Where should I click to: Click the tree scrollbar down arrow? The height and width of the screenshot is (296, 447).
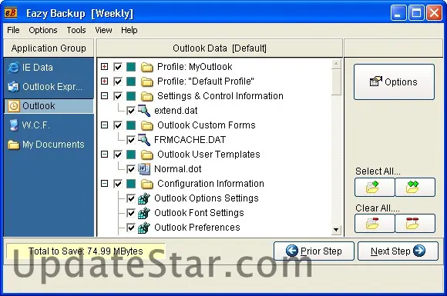pos(336,230)
